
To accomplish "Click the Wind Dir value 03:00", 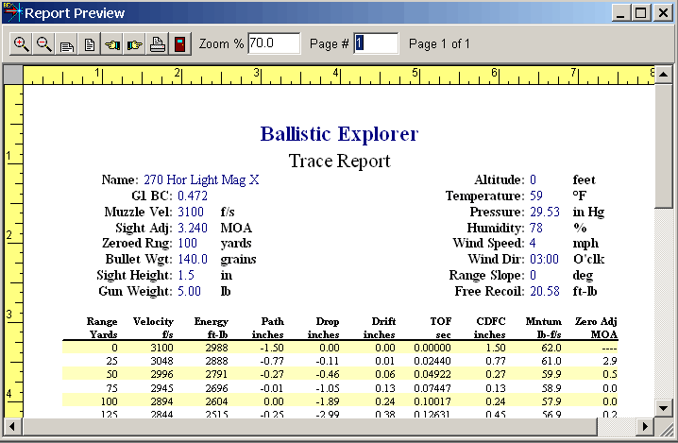I will 545,259.
